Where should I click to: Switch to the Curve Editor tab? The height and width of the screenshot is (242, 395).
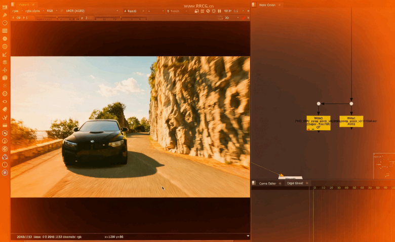267,183
